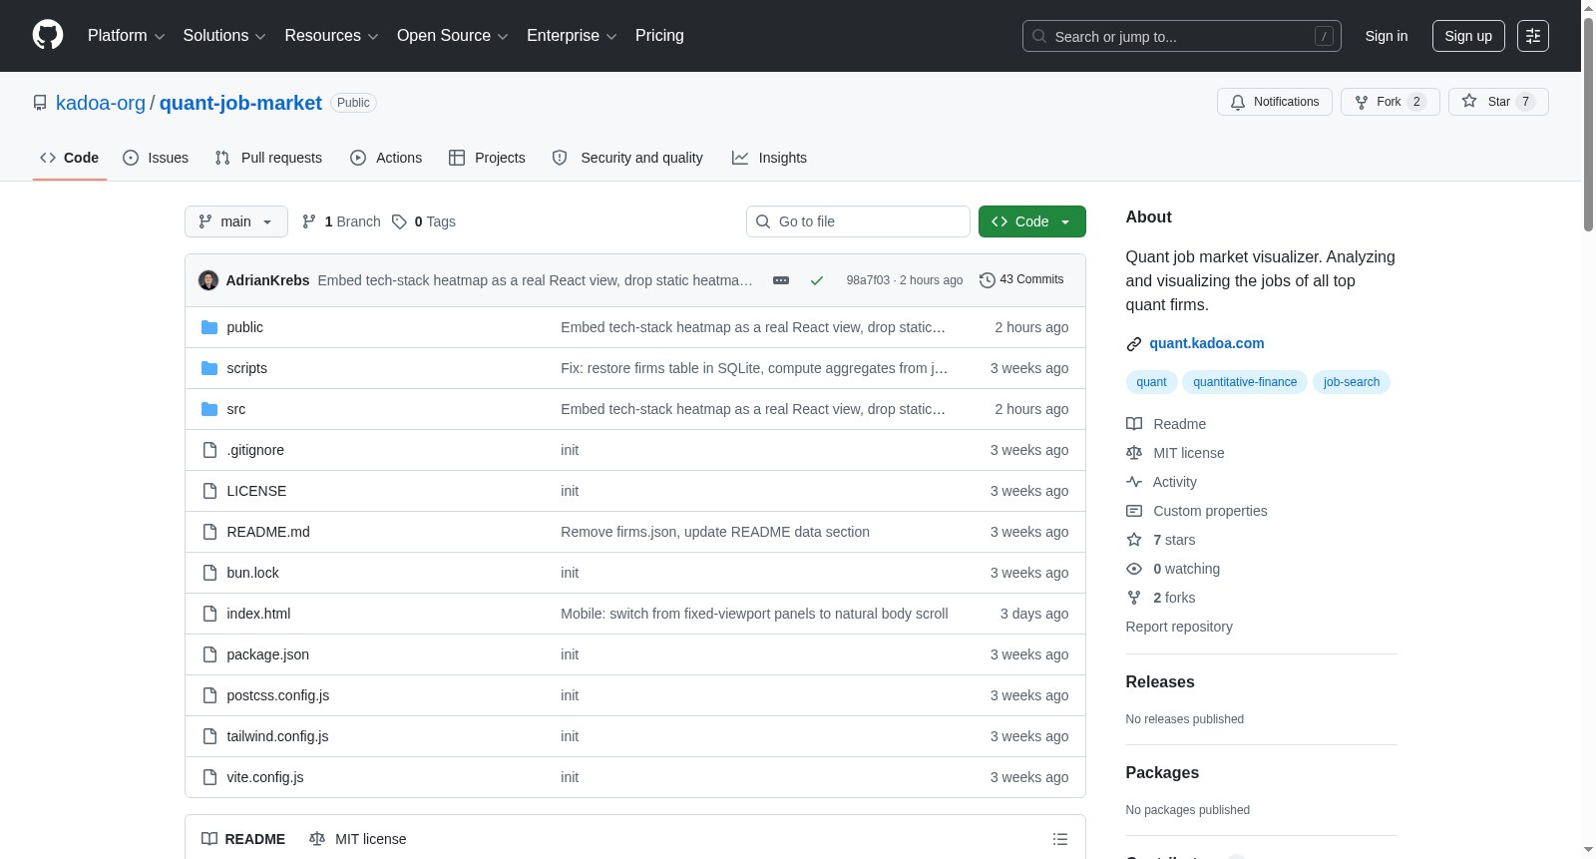Screen dimensions: 1596x859
Task: Switch to the Actions tab
Action: pos(386,158)
